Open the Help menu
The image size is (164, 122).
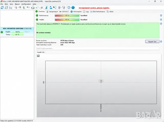(x=34, y=4)
